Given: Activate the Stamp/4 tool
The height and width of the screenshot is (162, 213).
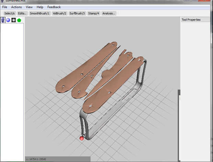Looking at the screenshot, I should pyautogui.click(x=93, y=13).
